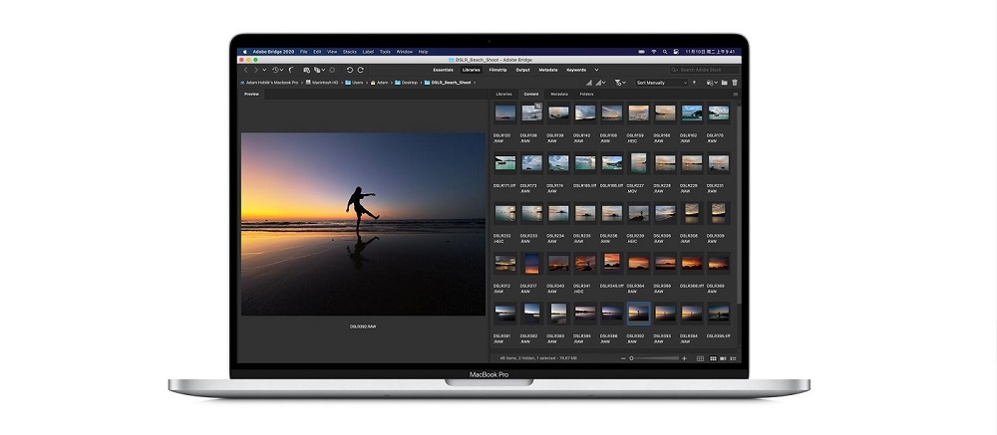This screenshot has height=435, width=997.
Task: Select the DSLR392.RAW thumbnail
Action: point(638,312)
